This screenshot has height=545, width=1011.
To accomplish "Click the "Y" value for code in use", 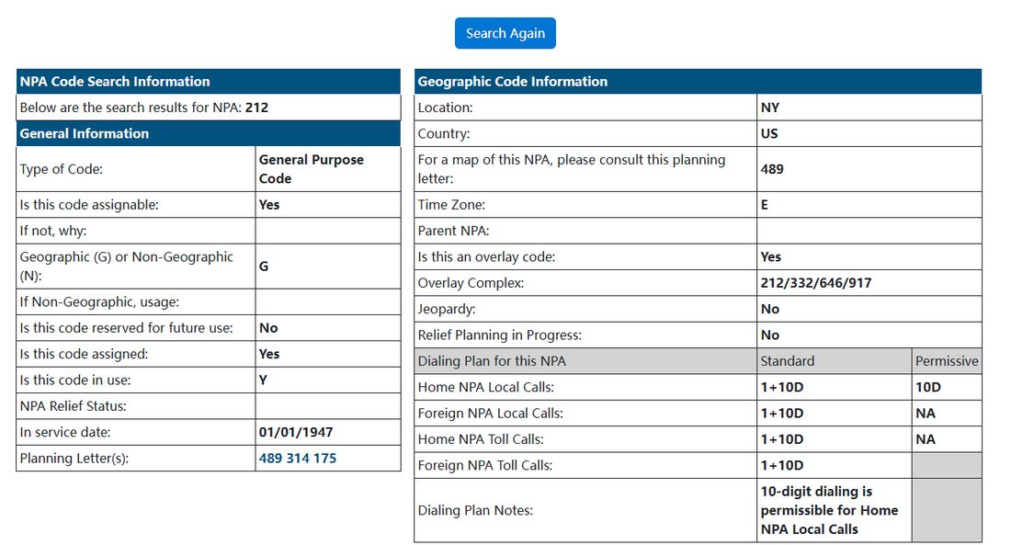I will (x=263, y=380).
